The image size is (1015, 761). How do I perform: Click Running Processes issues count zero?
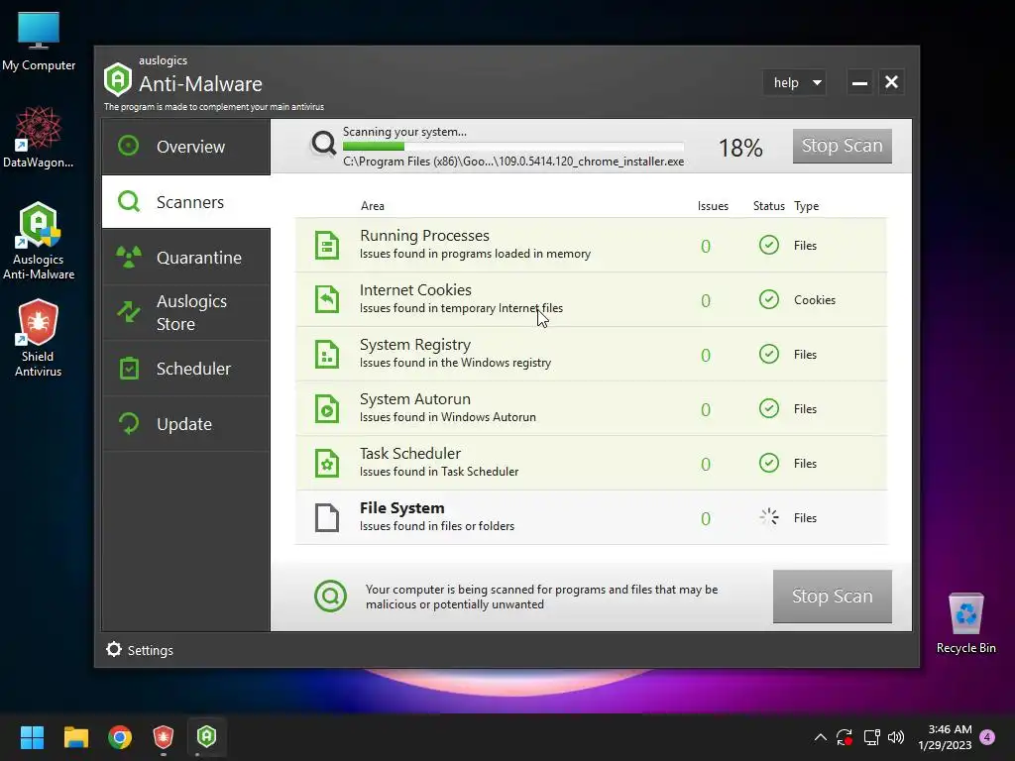click(x=706, y=246)
